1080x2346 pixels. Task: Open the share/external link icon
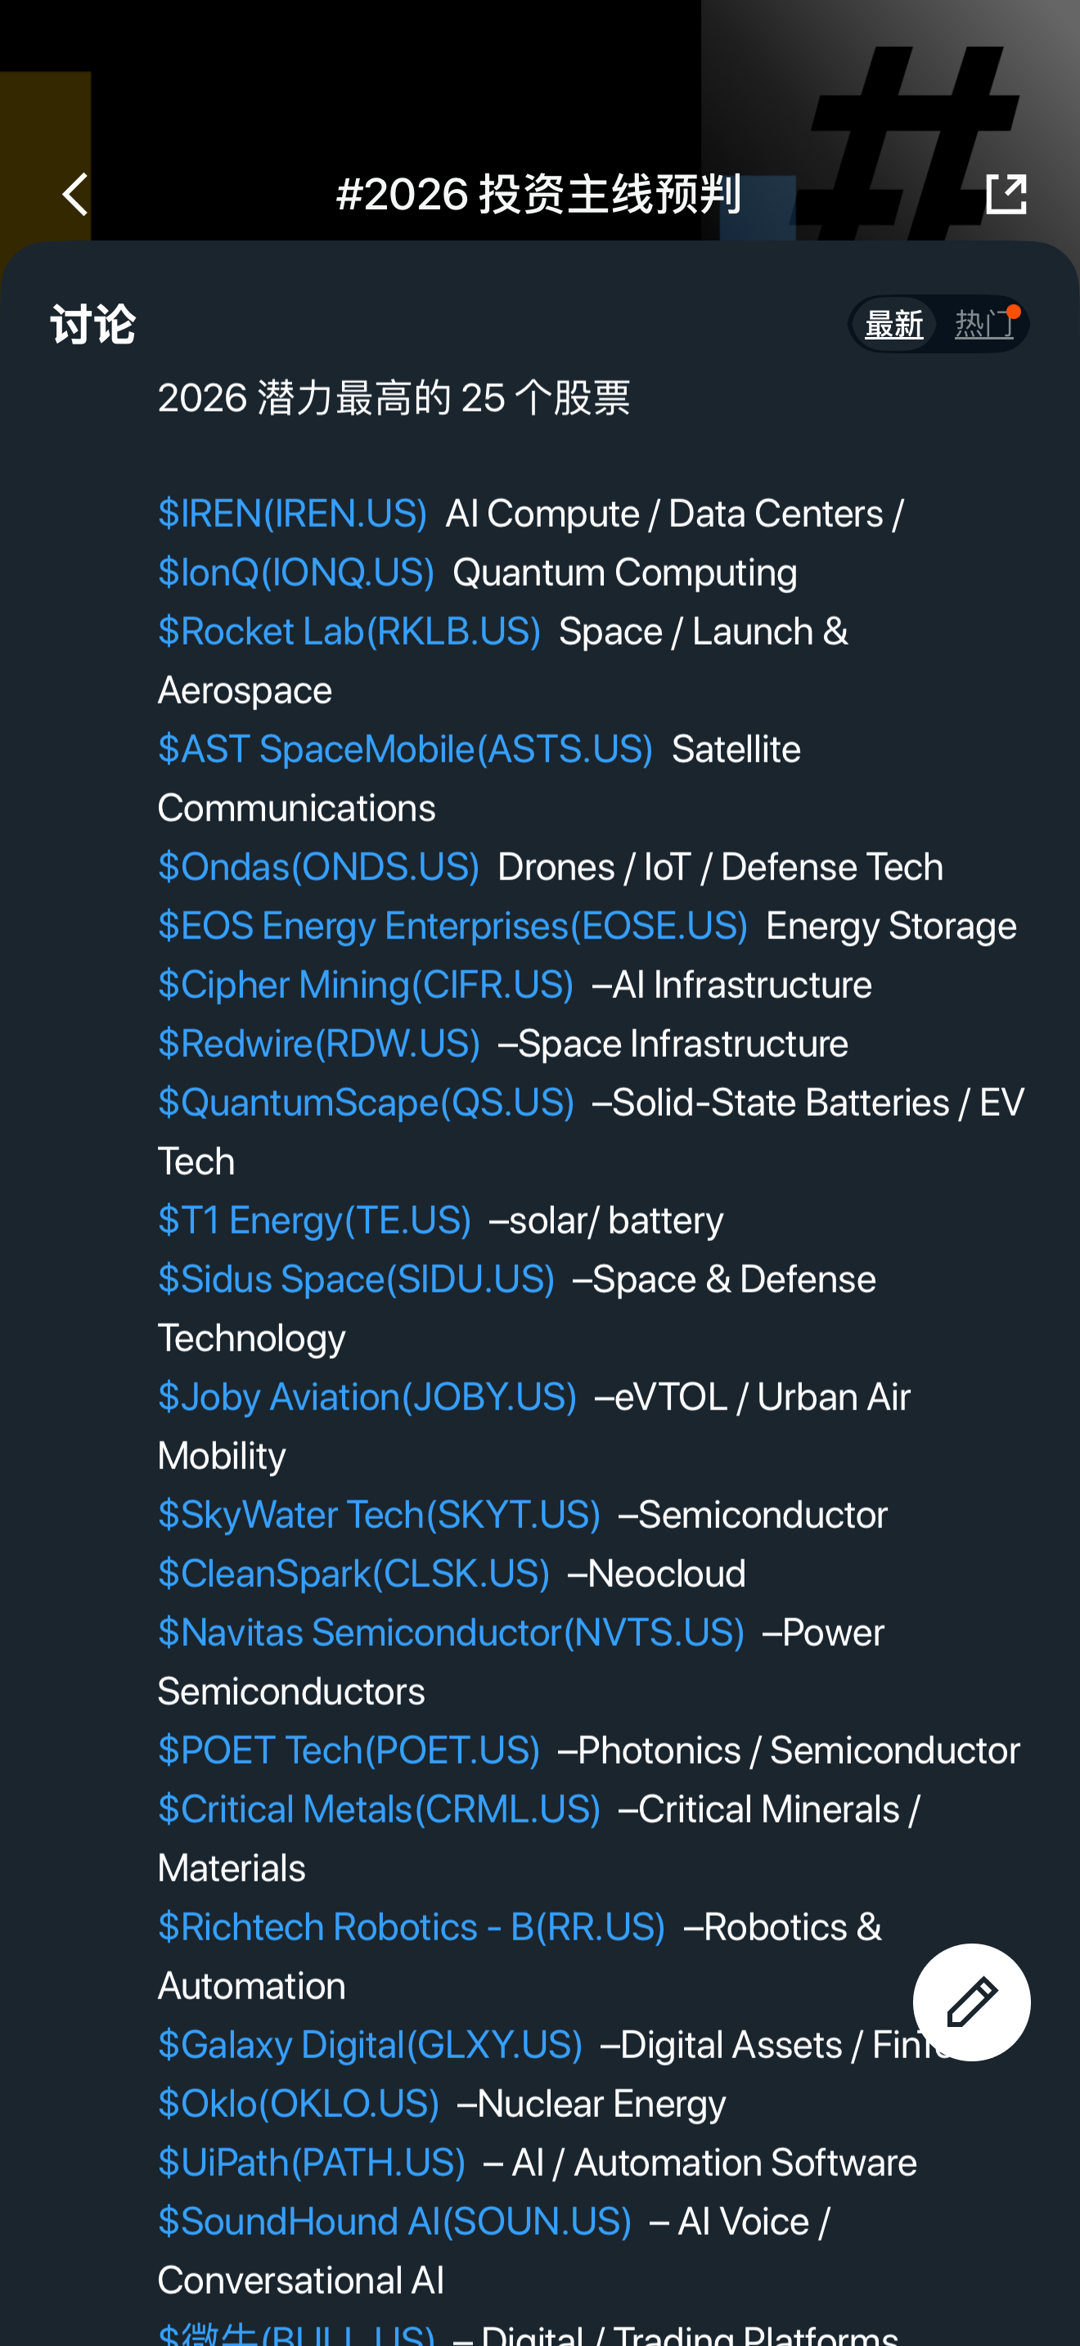click(x=1006, y=195)
